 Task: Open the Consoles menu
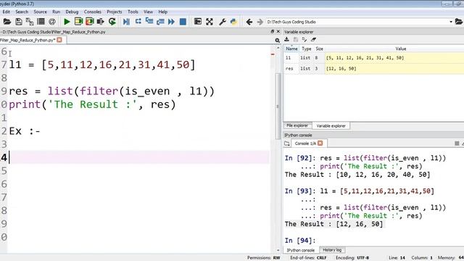[x=93, y=12]
